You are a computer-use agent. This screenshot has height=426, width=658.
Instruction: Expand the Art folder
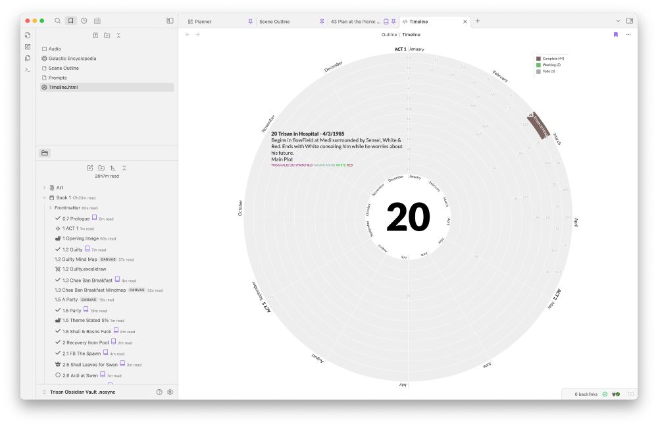[x=44, y=187]
